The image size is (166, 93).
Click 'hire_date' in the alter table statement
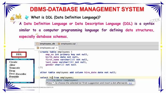pos(90,72)
